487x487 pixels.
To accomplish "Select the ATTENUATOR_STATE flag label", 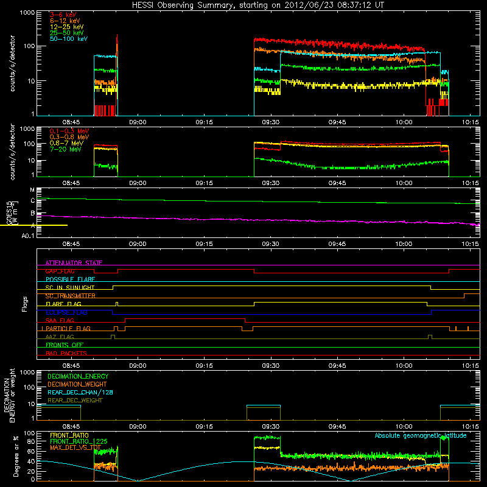I will [74, 263].
